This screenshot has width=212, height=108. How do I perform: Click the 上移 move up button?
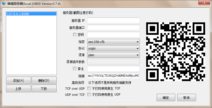pos(19,88)
